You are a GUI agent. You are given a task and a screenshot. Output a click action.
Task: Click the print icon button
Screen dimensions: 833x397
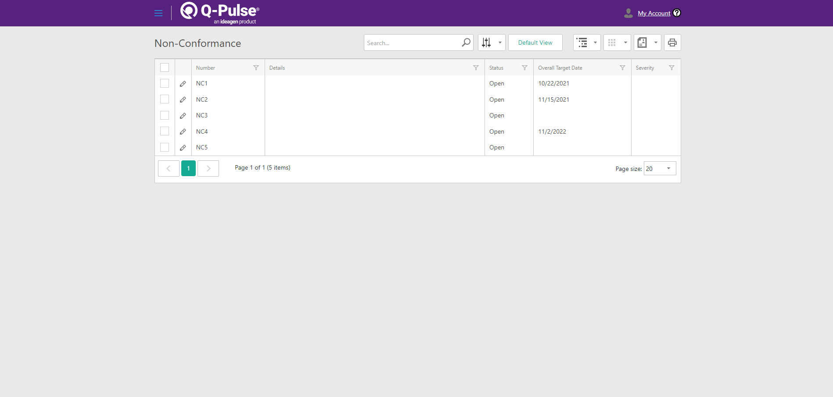tap(672, 43)
